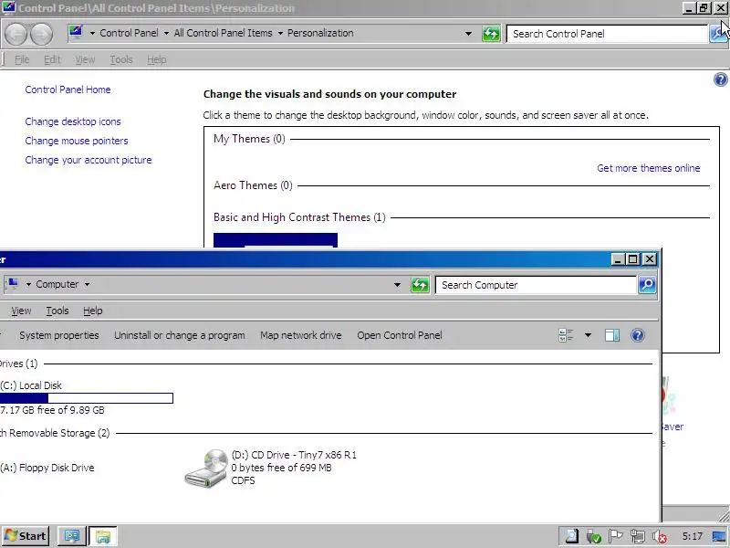Click the Forward arrow in Personalization window
This screenshot has height=548, width=730.
click(x=41, y=34)
